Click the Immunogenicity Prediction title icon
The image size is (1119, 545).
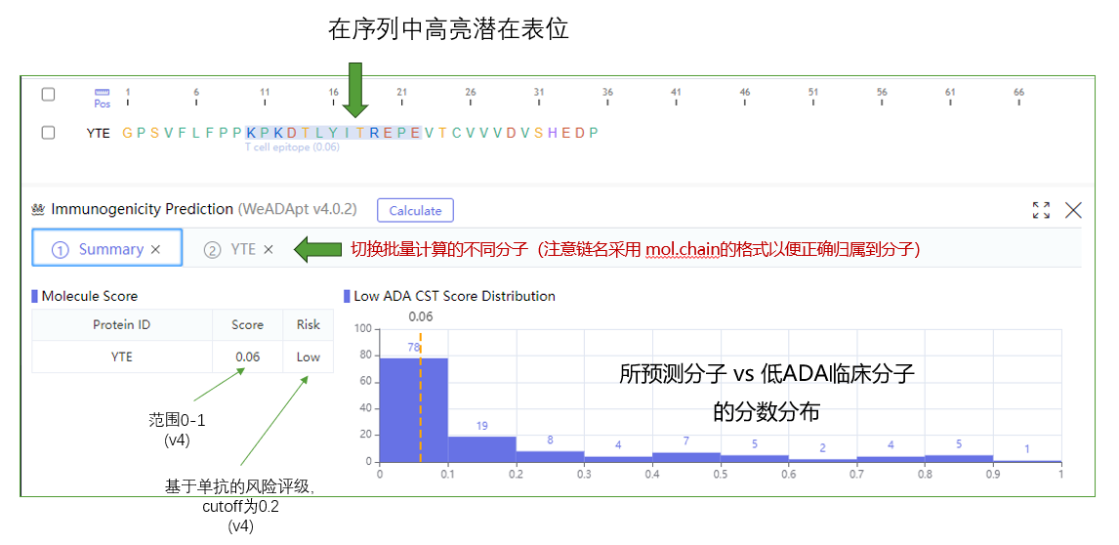coord(39,209)
